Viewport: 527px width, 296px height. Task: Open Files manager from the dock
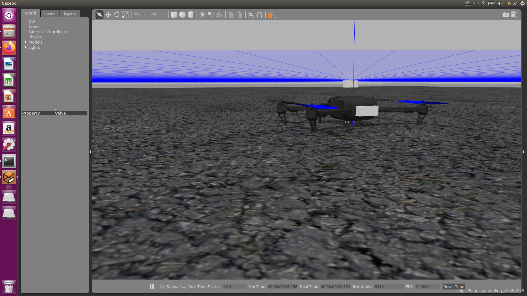click(9, 32)
